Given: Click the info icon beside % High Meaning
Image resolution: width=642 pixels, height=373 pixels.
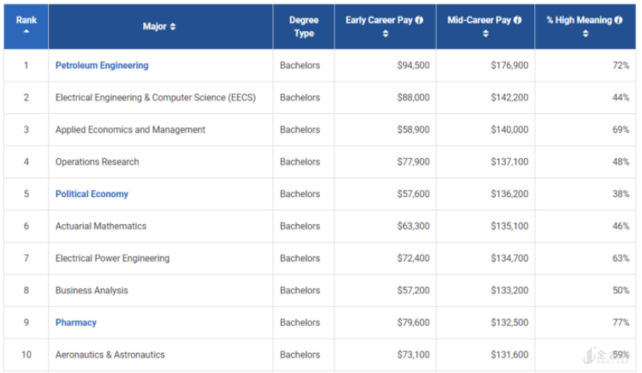Looking at the screenshot, I should tap(619, 20).
